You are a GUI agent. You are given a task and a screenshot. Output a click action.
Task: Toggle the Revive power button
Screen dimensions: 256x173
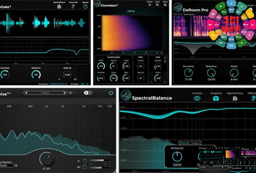pyautogui.click(x=111, y=93)
